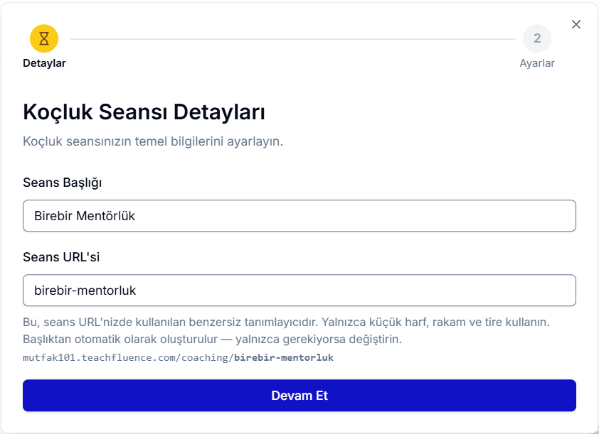Click the '/coaching/' part of URL preview
Viewport: 599px width, 434px height.
pos(208,357)
